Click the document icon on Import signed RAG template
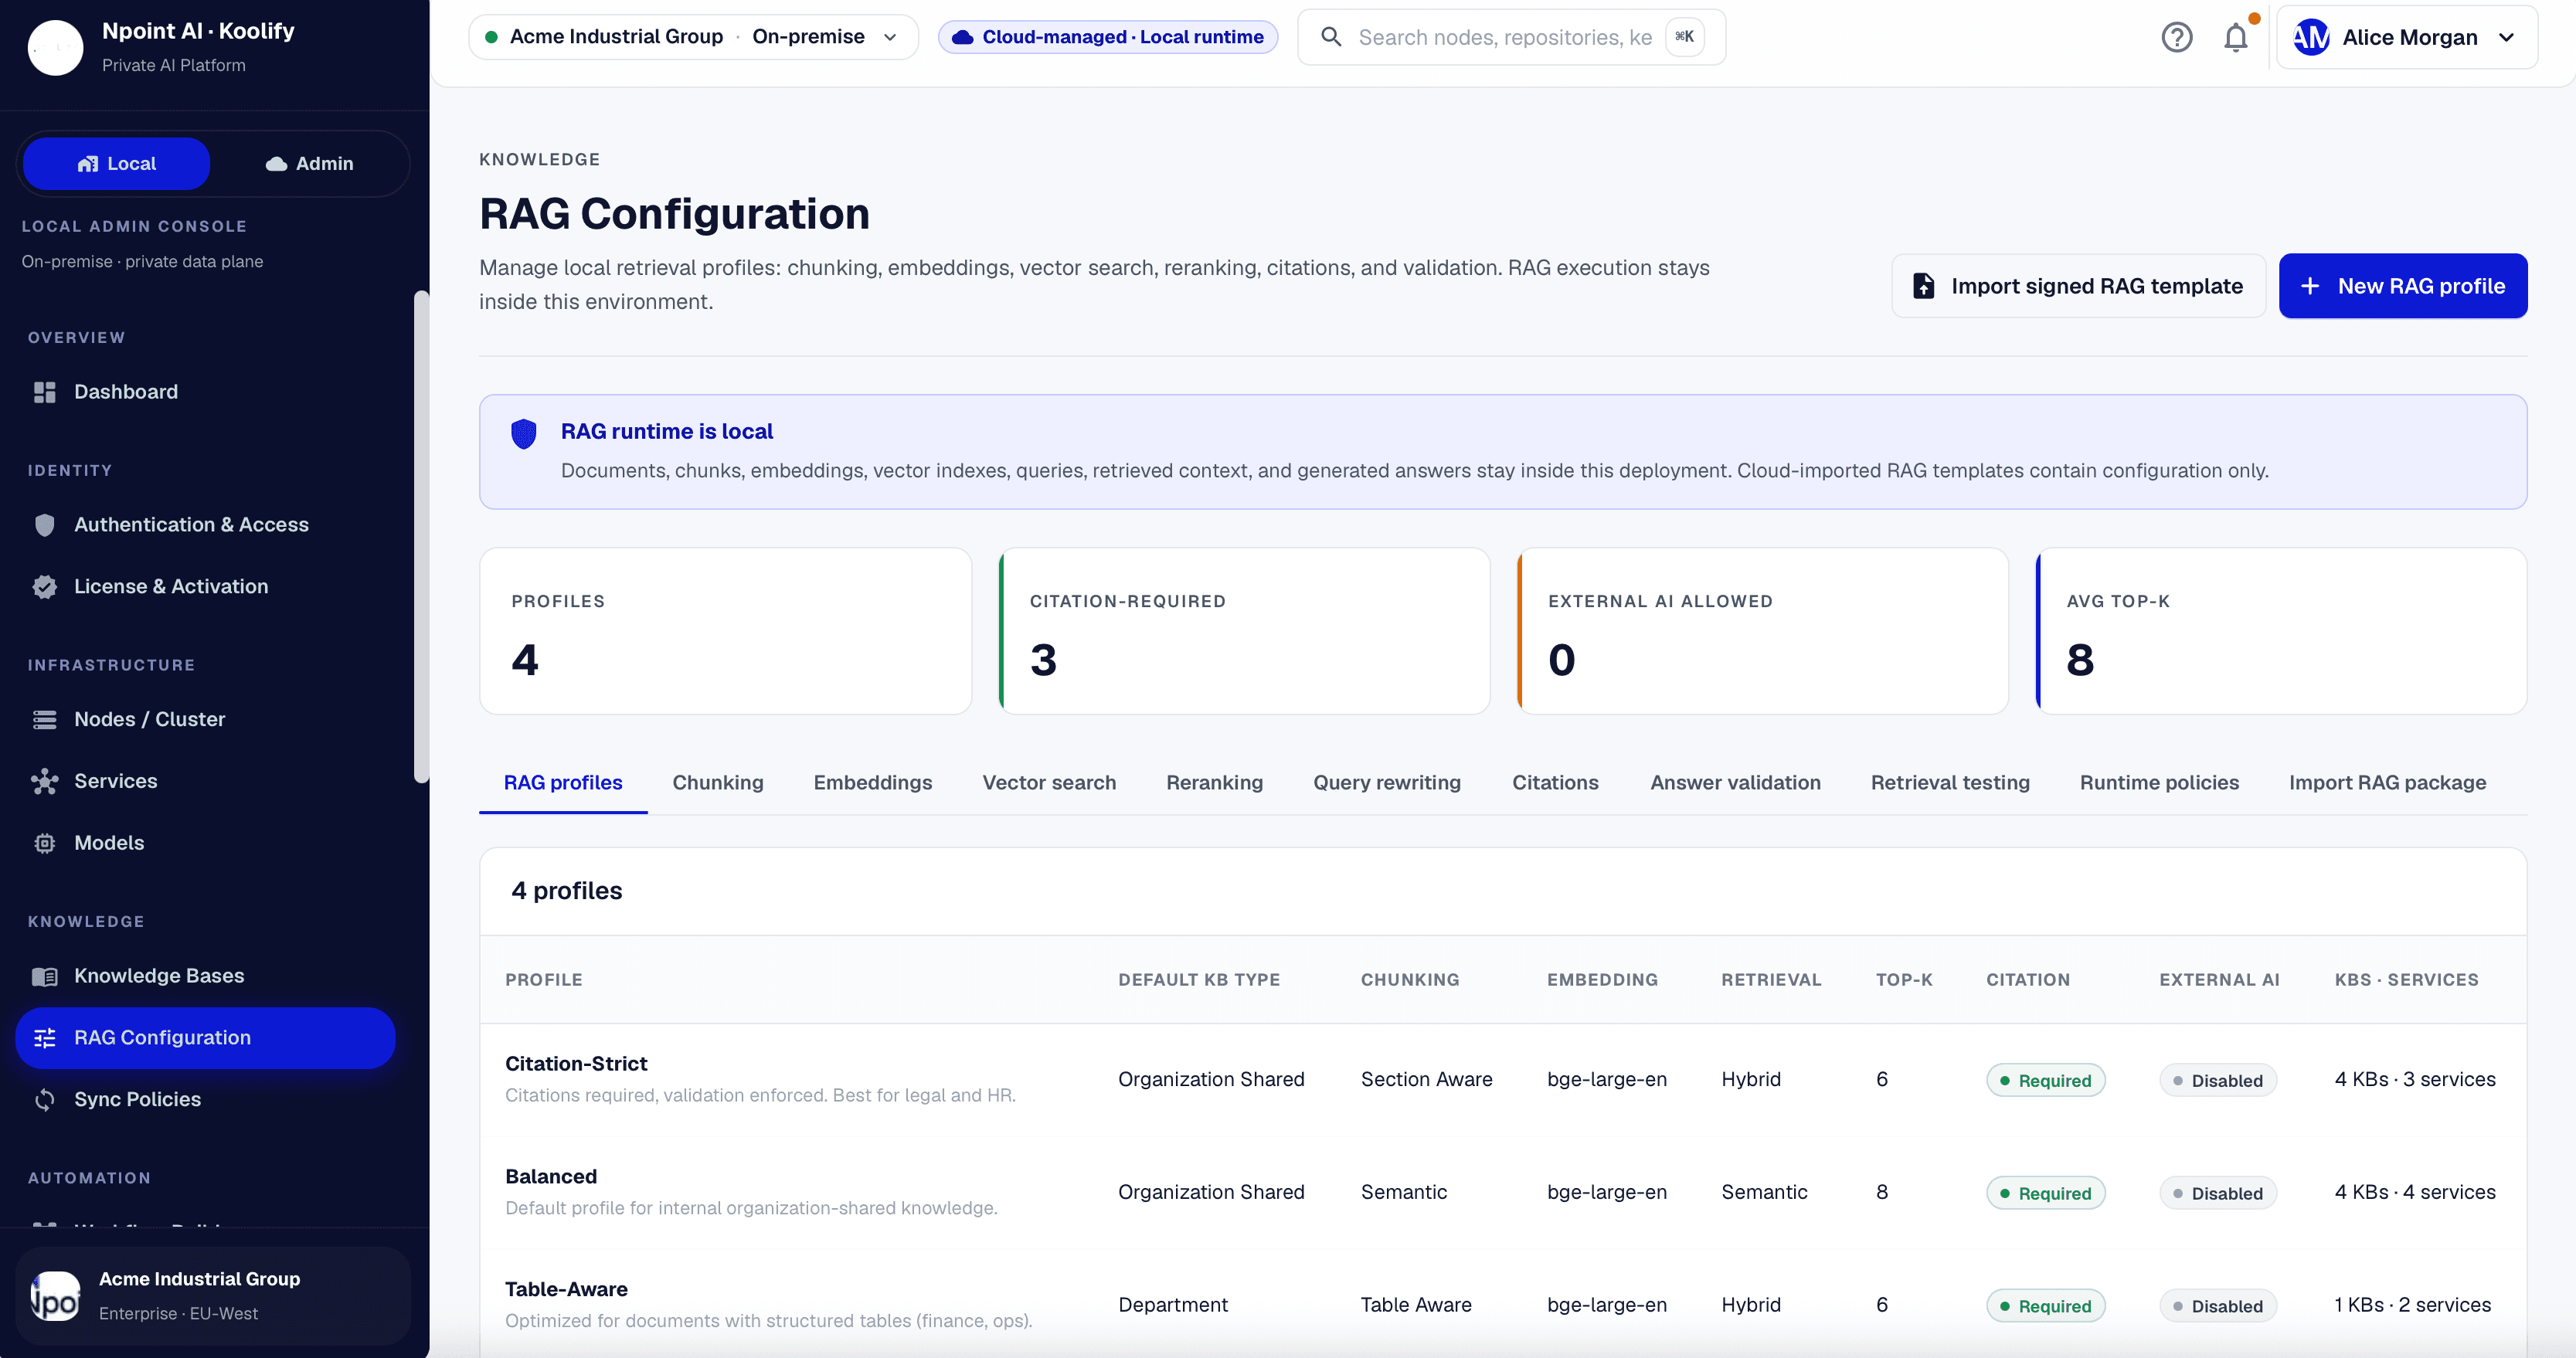The width and height of the screenshot is (2576, 1358). (1923, 286)
